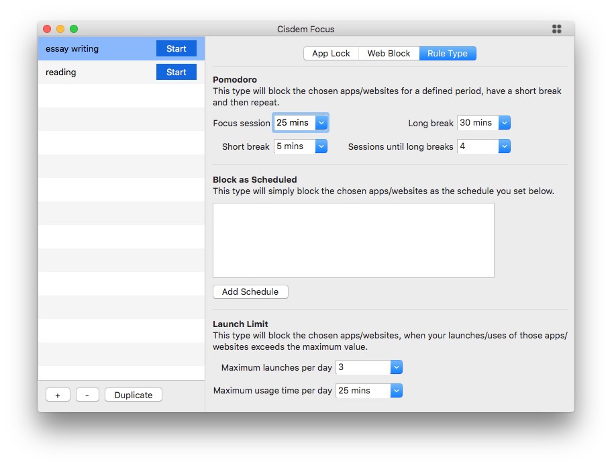Screen dimensions: 612x466
Task: Remove the selected rule with the minus button
Action: (x=87, y=394)
